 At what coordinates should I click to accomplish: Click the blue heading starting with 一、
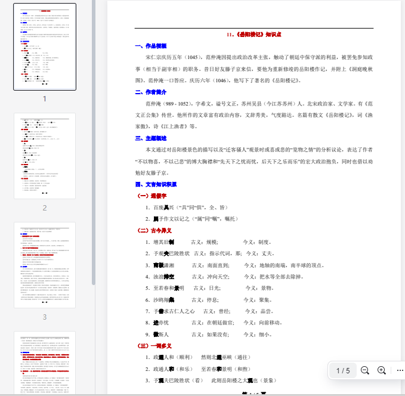pos(151,46)
